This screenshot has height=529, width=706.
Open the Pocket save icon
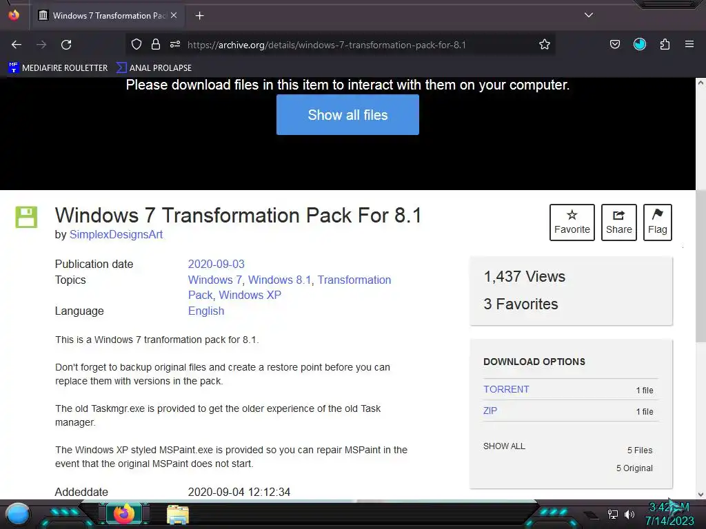point(614,44)
